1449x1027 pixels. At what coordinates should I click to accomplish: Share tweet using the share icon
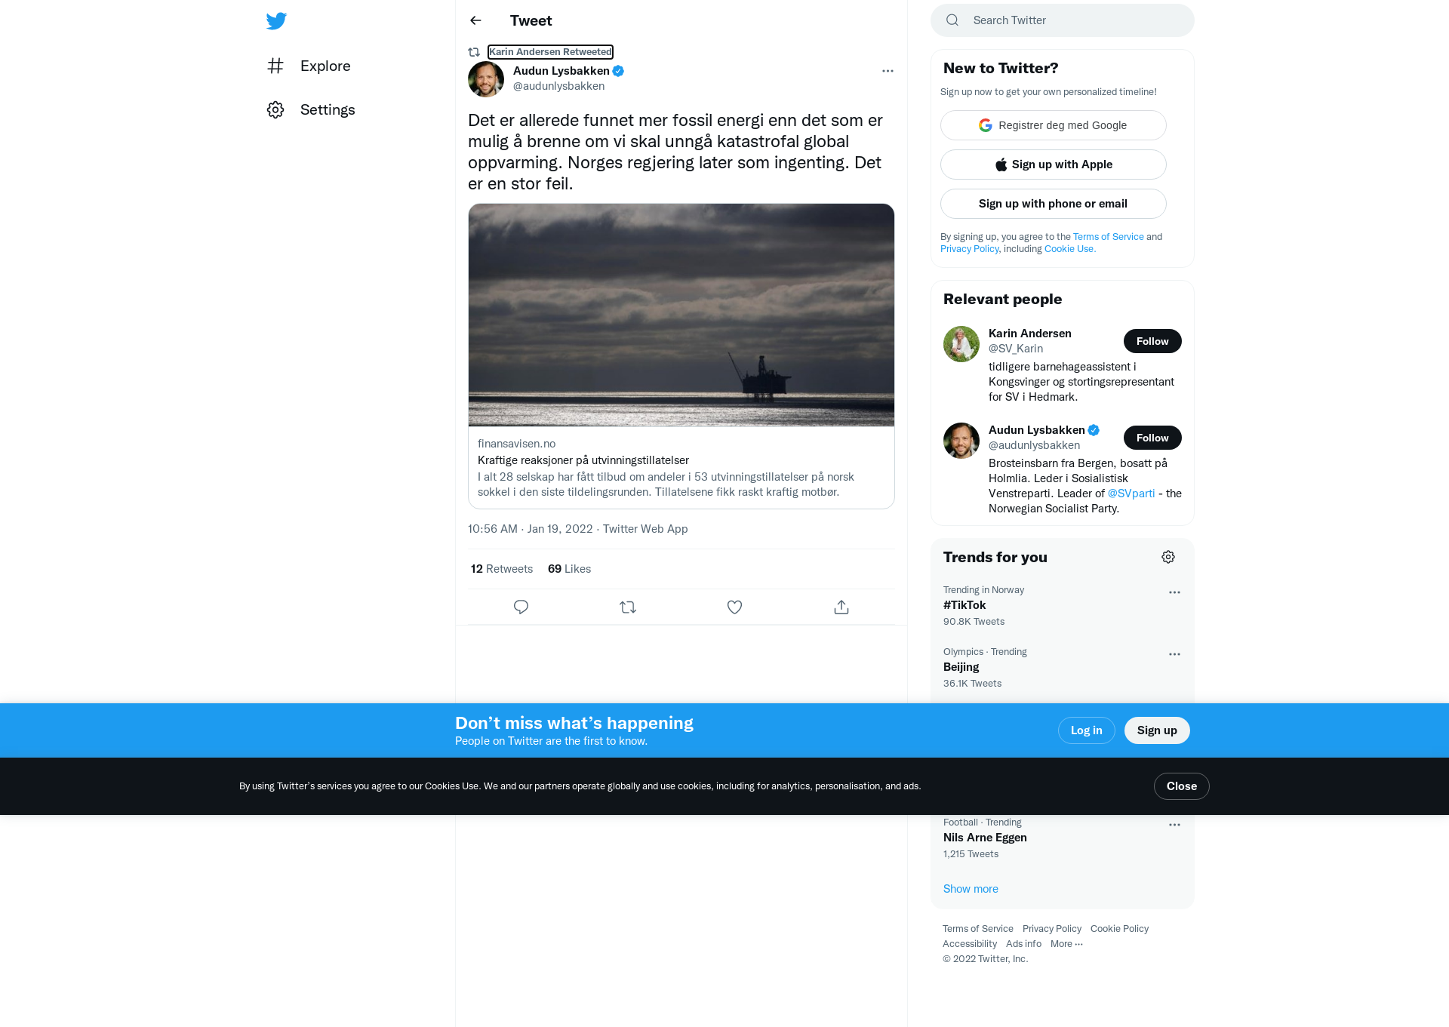tap(841, 607)
